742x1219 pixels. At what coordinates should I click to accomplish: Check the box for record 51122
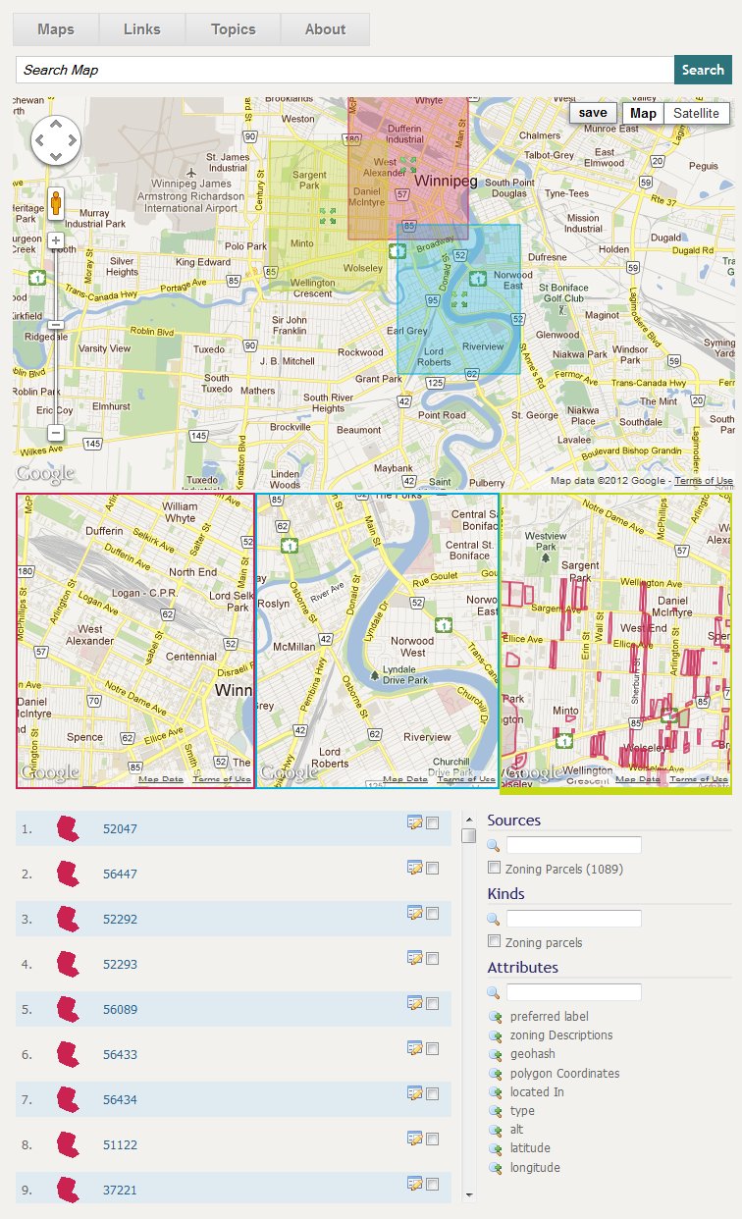(433, 1139)
